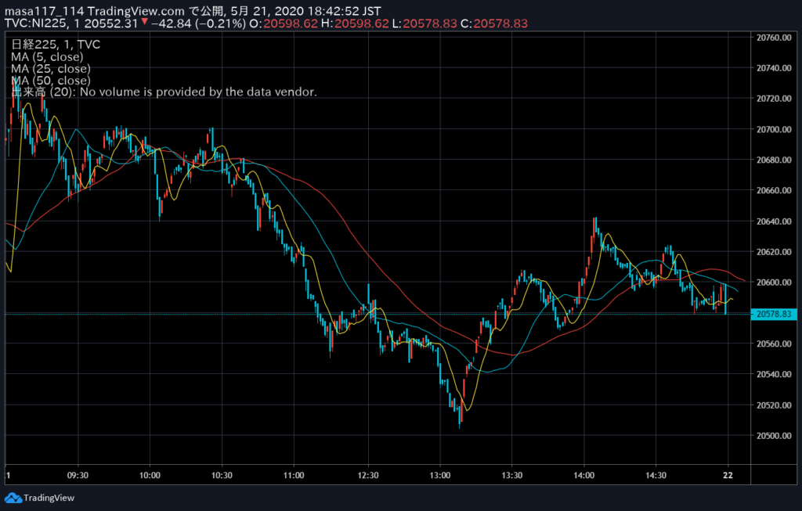Select the MA (50, close) indicator label
This screenshot has height=511, width=802.
tap(51, 81)
